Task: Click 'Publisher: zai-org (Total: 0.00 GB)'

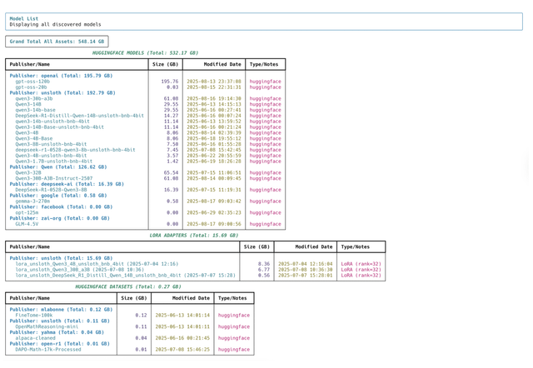Action: click(x=59, y=218)
